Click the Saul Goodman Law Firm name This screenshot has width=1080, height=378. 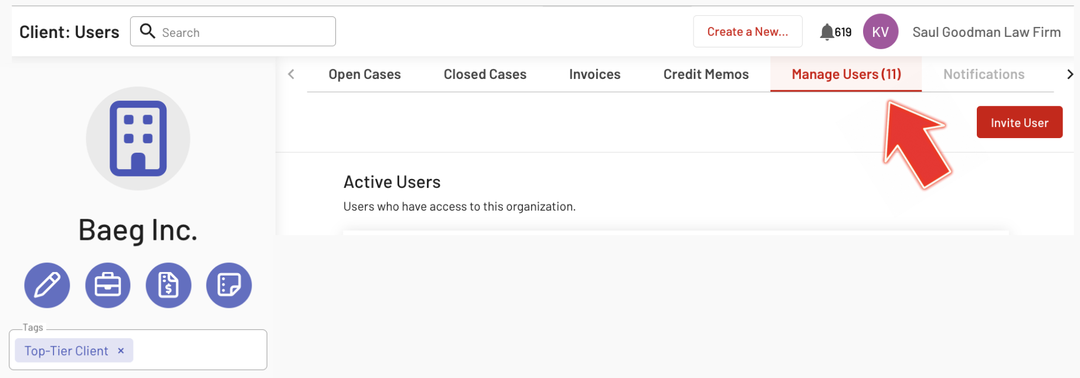click(986, 32)
